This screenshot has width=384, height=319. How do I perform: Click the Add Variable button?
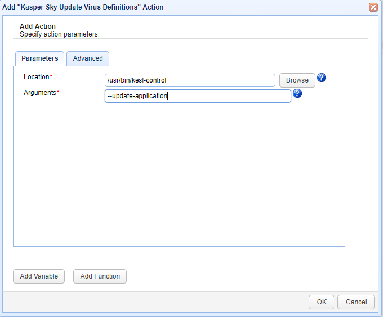click(x=39, y=276)
